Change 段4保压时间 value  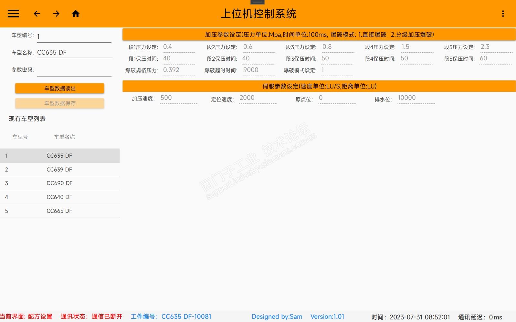tap(416, 59)
